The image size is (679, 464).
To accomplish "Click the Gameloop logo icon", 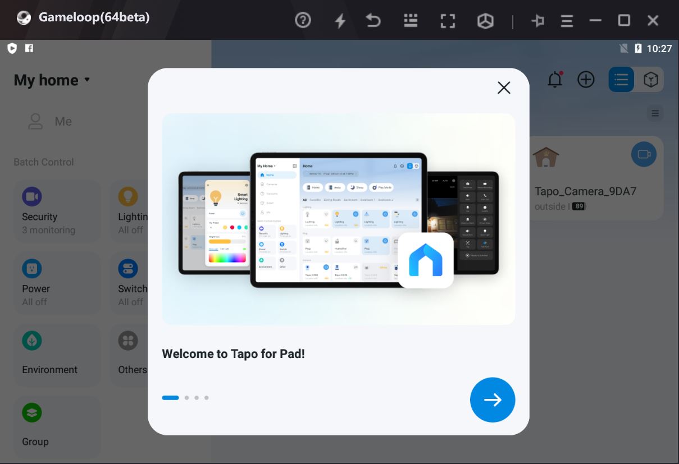I will tap(24, 17).
